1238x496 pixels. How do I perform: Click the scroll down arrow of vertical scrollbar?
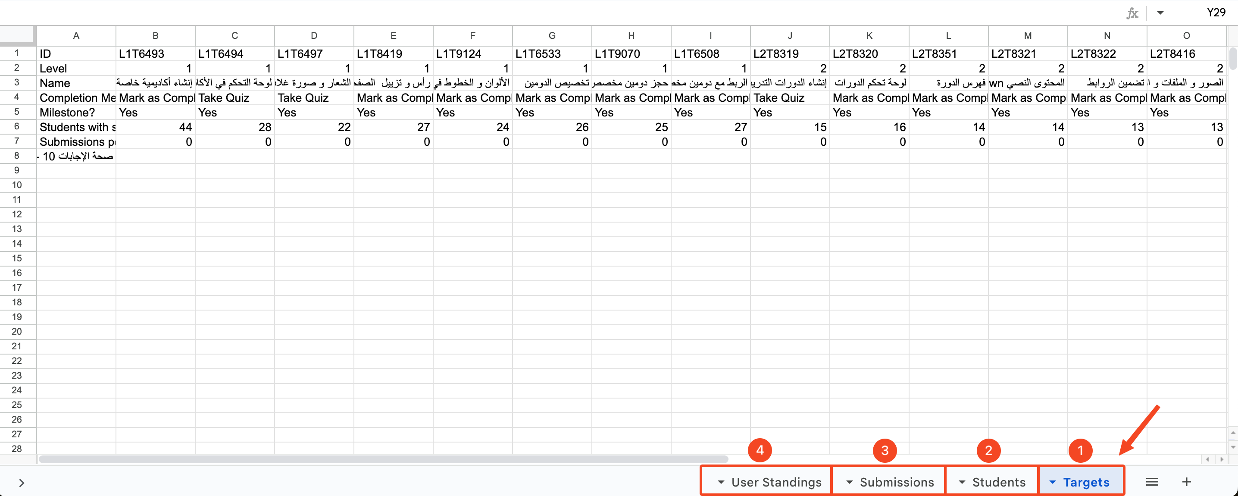pyautogui.click(x=1233, y=447)
